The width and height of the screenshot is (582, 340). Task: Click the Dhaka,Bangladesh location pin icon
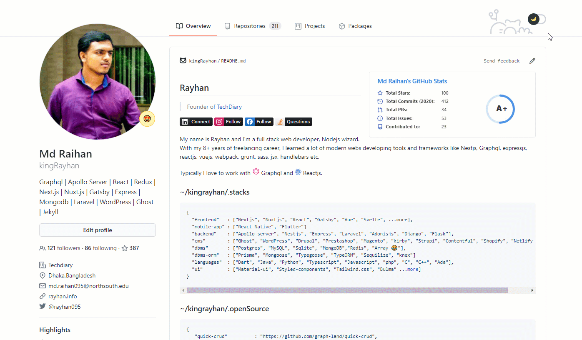[42, 275]
